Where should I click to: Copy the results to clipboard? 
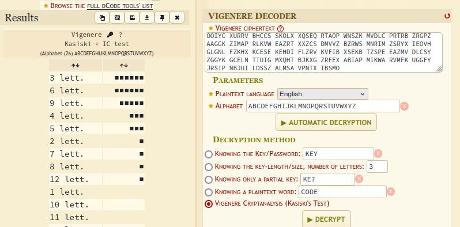click(x=102, y=18)
